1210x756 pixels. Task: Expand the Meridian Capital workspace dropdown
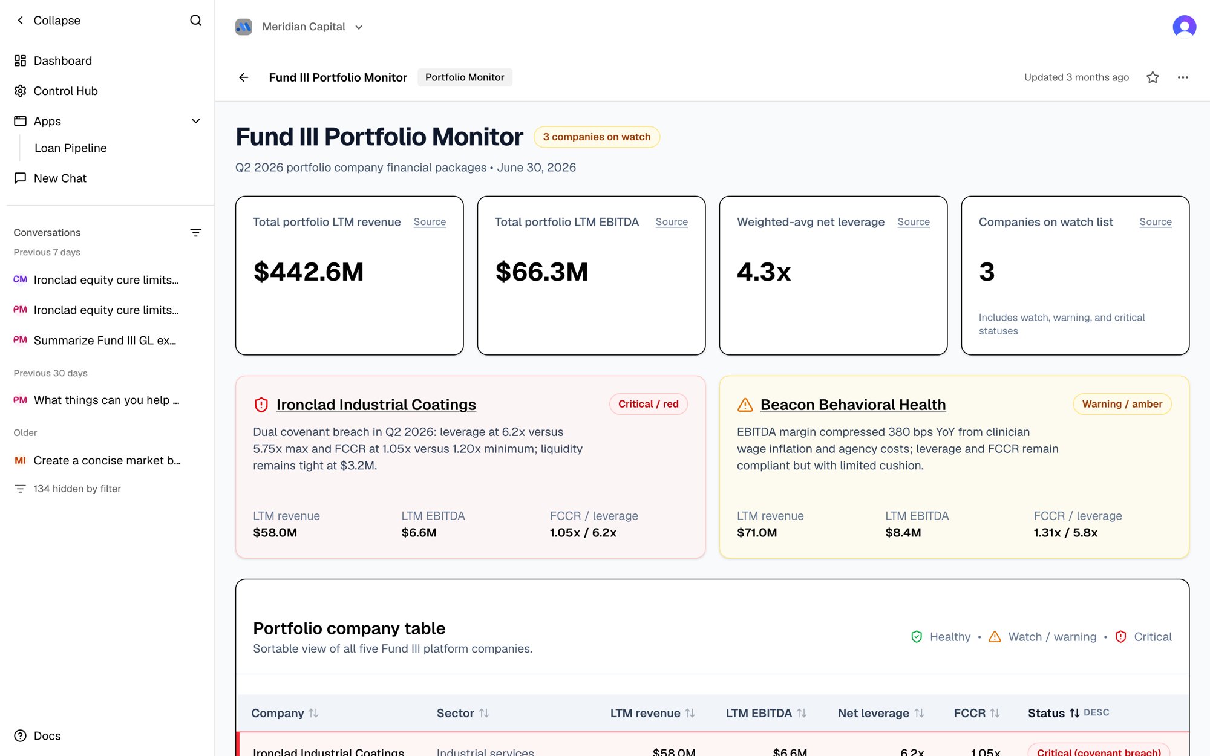click(x=359, y=27)
